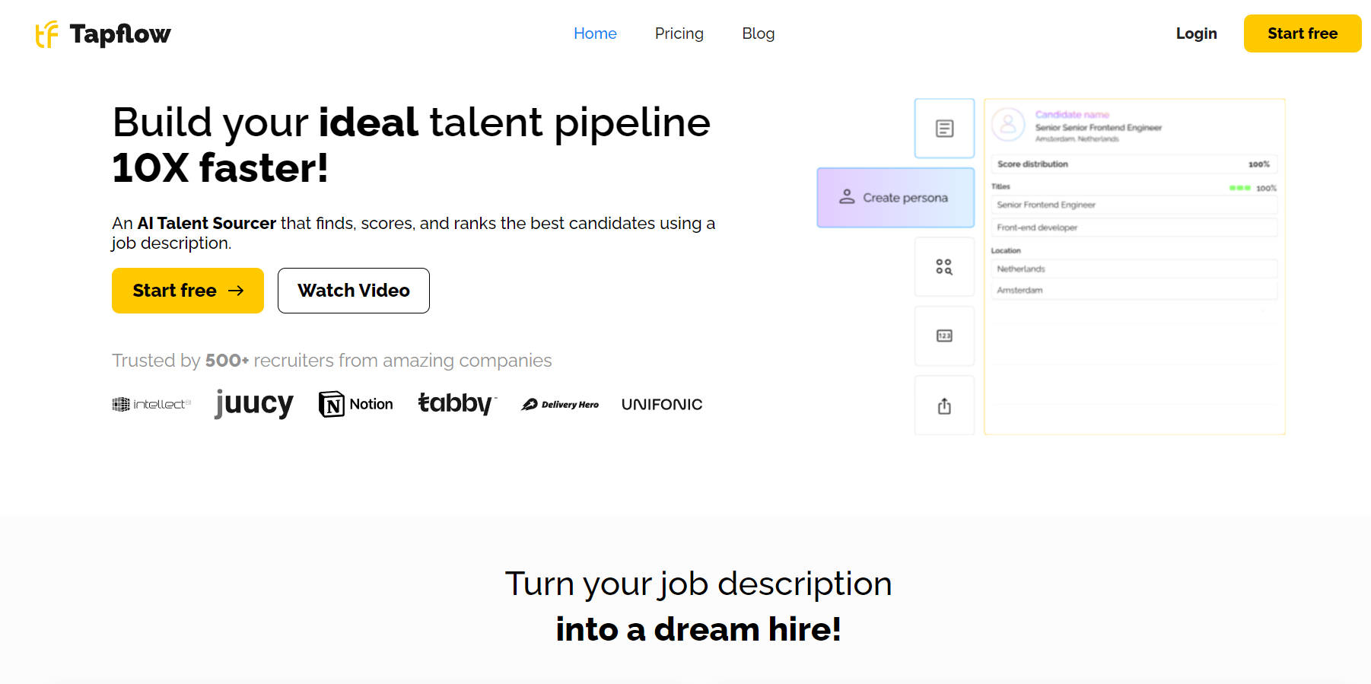This screenshot has height=684, width=1371.
Task: Click the share export icon
Action: 944,406
